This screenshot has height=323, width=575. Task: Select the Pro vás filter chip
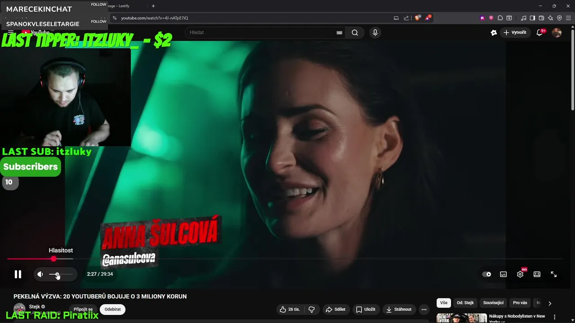pos(520,303)
